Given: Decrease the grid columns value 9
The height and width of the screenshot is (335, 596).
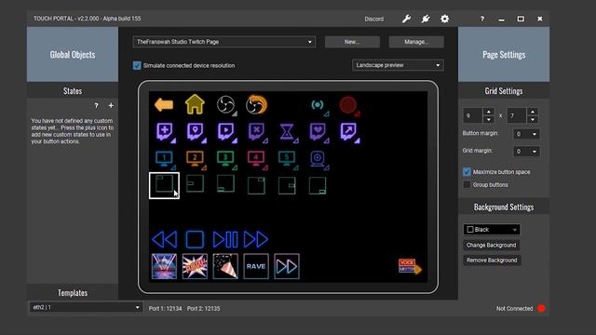Looking at the screenshot, I should [488, 119].
